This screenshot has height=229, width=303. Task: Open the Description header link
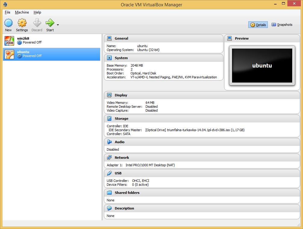124,208
